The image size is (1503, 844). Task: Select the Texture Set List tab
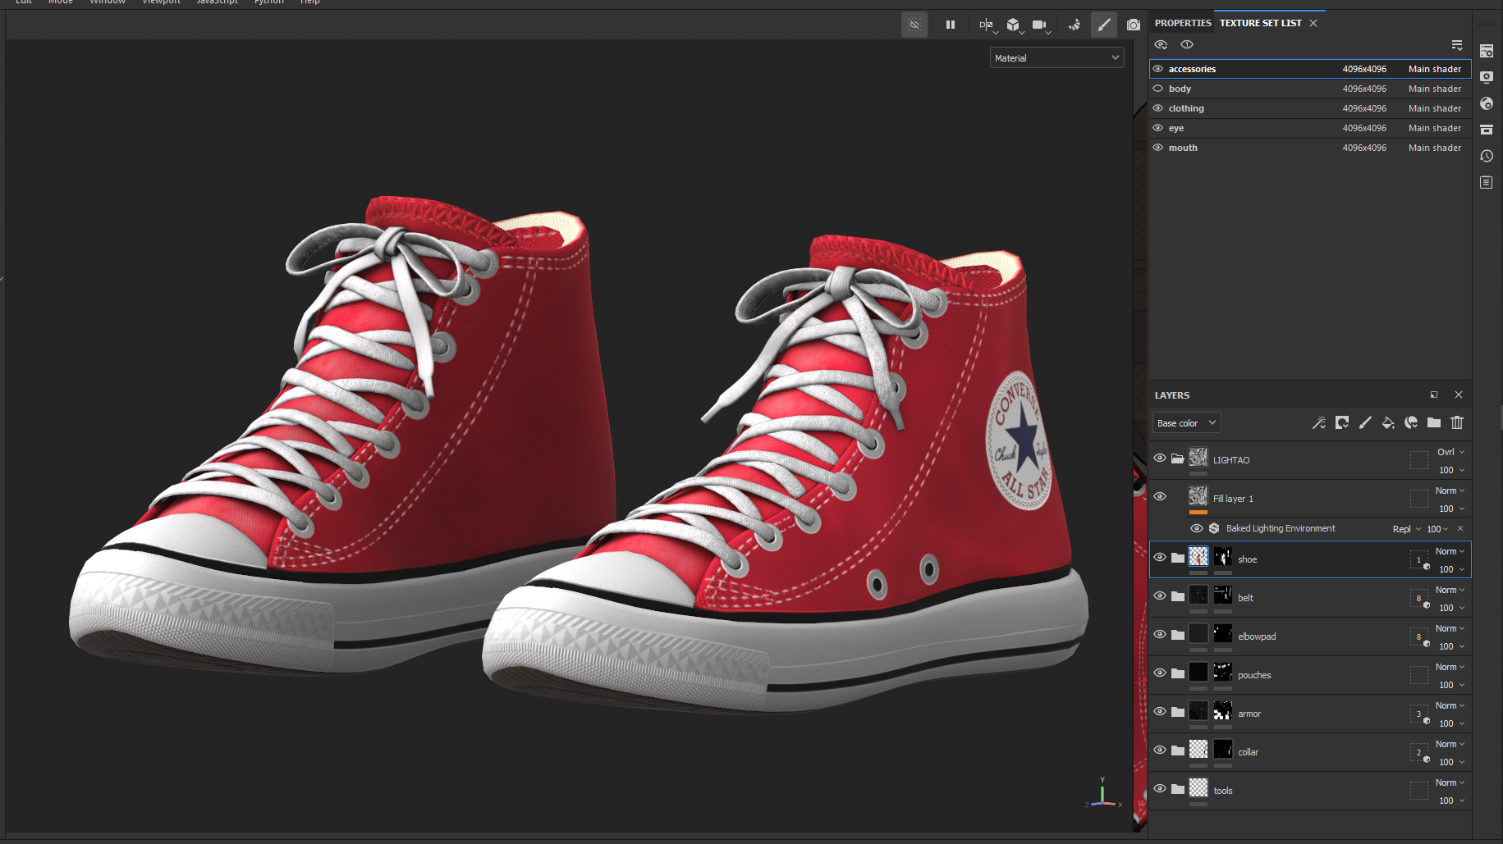pyautogui.click(x=1260, y=23)
